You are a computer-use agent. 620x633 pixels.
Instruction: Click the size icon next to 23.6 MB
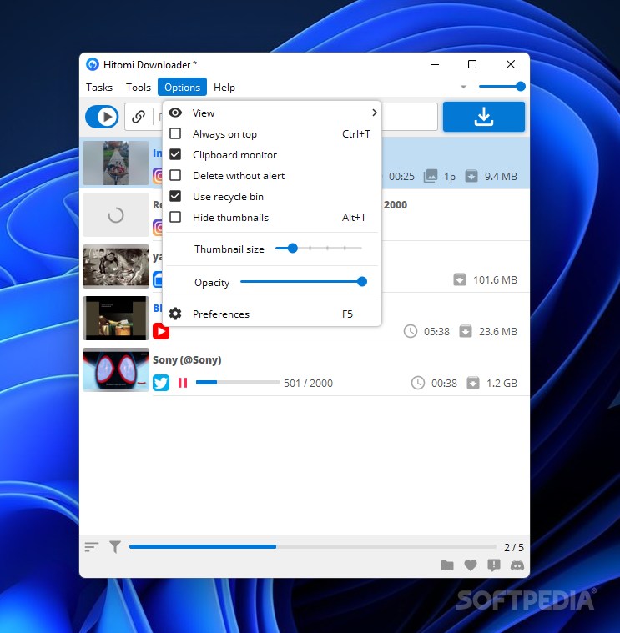point(466,331)
